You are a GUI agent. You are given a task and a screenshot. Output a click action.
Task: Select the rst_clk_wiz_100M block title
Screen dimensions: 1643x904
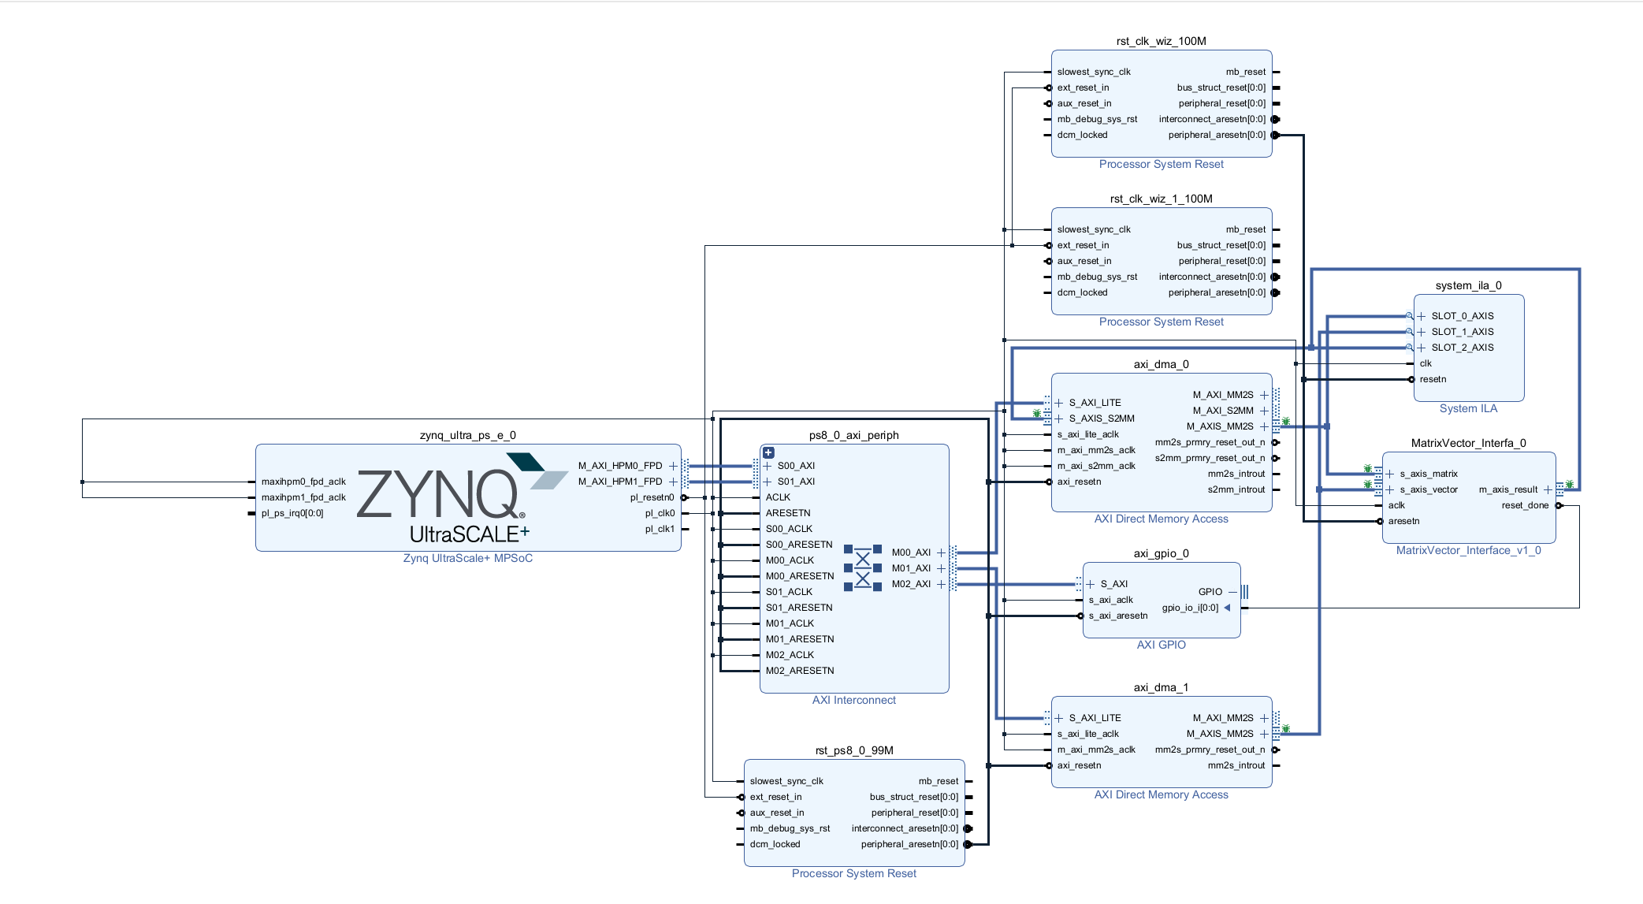tap(1161, 41)
